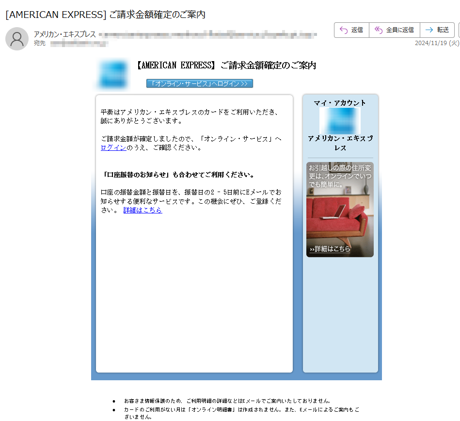Viewport: 460px width, 421px height.
Task: Click the お客さま情報保護のため footer note
Action: tap(228, 401)
